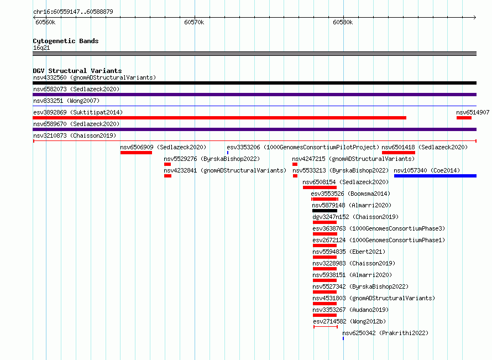Click the DGV Structural Variants track title
This screenshot has width=492, height=360.
pyautogui.click(x=77, y=71)
